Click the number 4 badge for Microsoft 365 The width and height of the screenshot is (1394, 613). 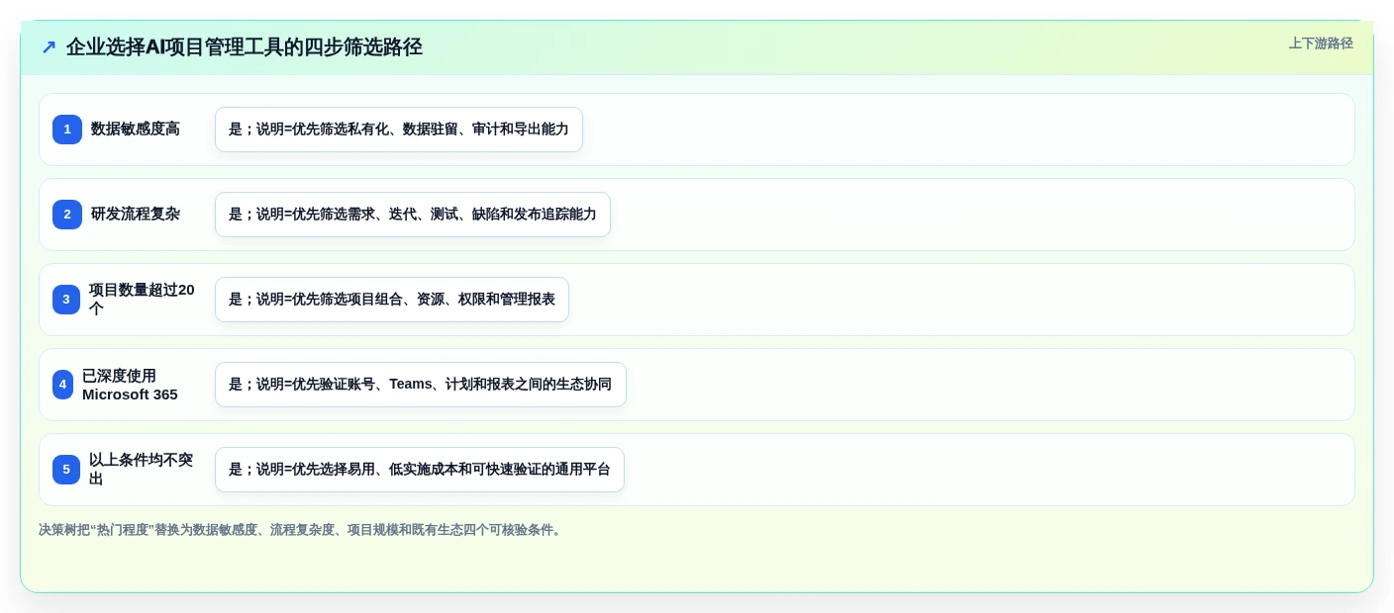pyautogui.click(x=62, y=385)
